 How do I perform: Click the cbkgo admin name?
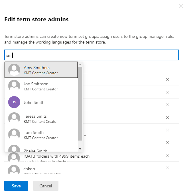30,169
